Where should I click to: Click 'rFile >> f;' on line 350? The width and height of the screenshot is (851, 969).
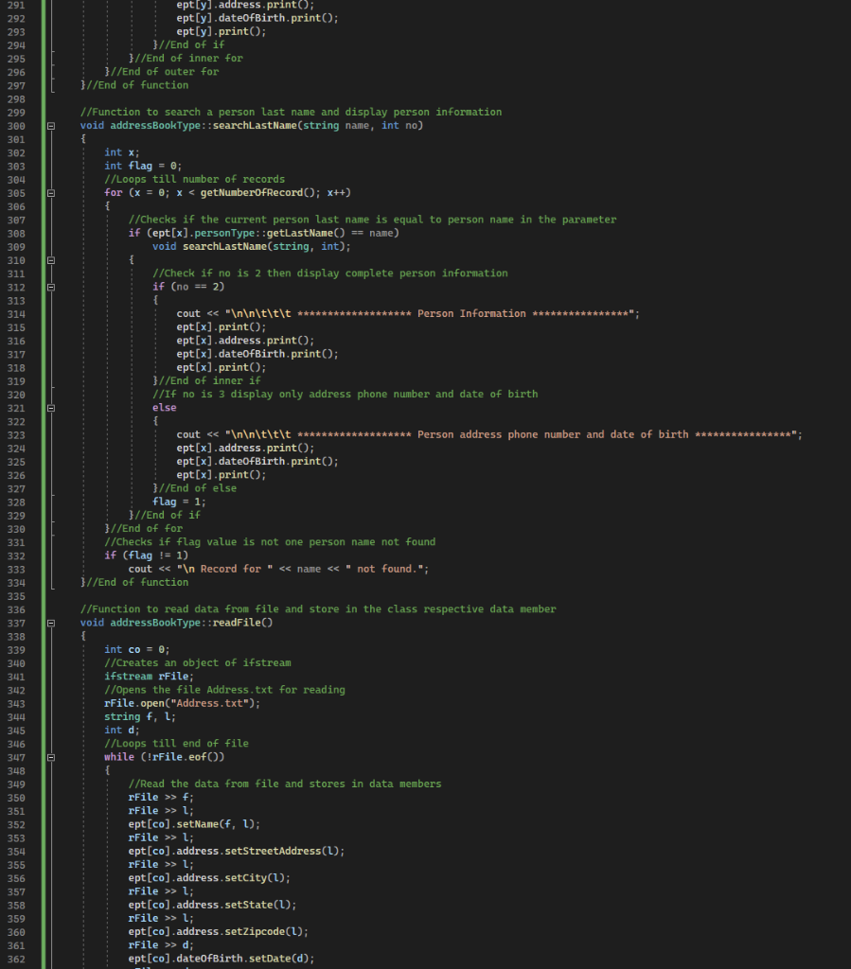tap(161, 798)
